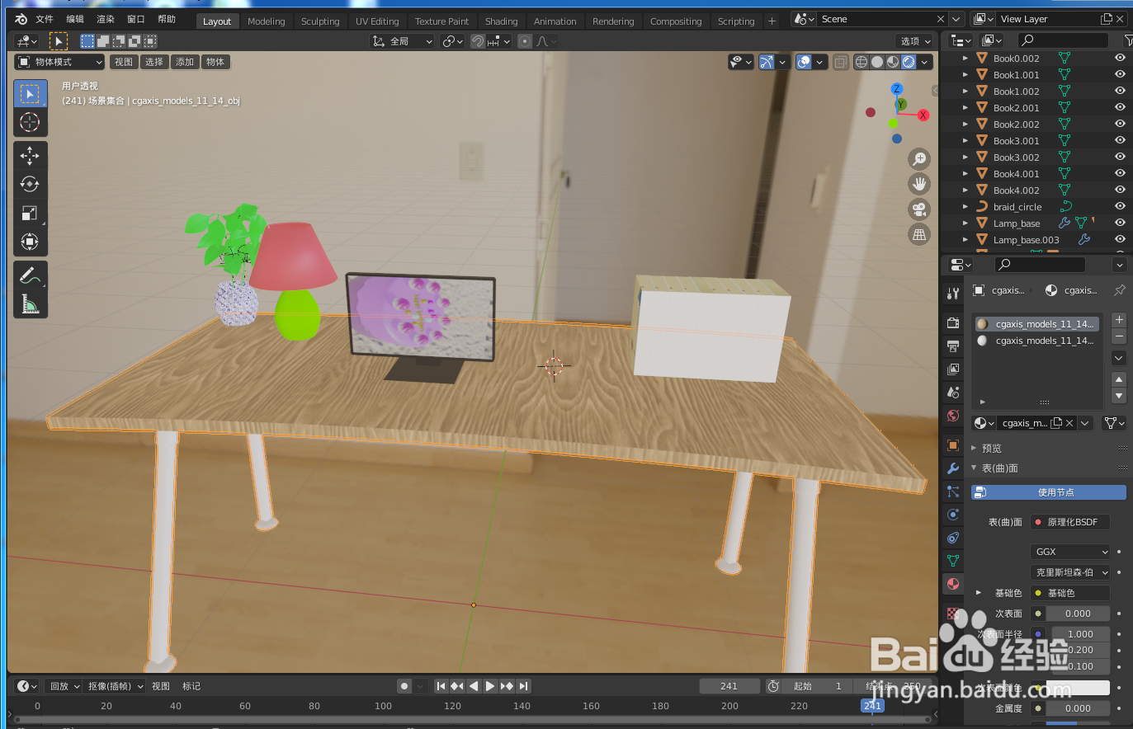Expand the Book3.001 outliner entry

point(964,140)
